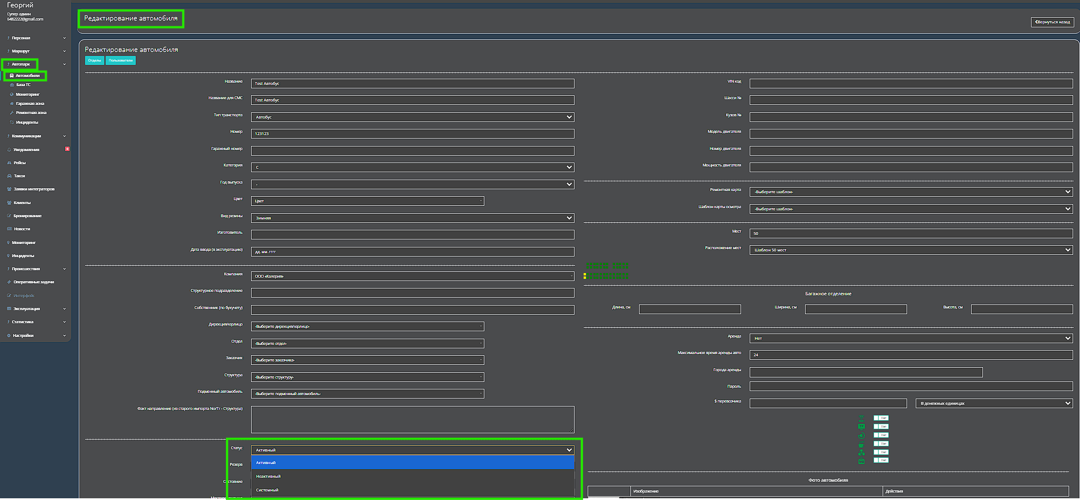Open База ТС in the sidebar
This screenshot has width=1080, height=500.
(x=23, y=85)
